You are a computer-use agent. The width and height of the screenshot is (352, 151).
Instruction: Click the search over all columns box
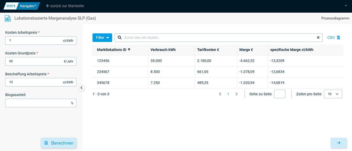pyautogui.click(x=217, y=38)
